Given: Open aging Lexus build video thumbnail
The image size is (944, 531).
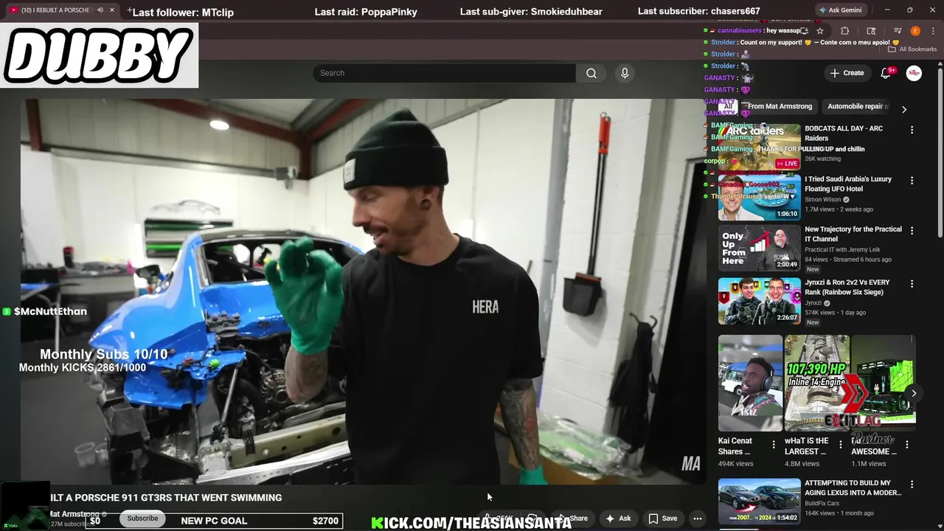Looking at the screenshot, I should (x=759, y=502).
